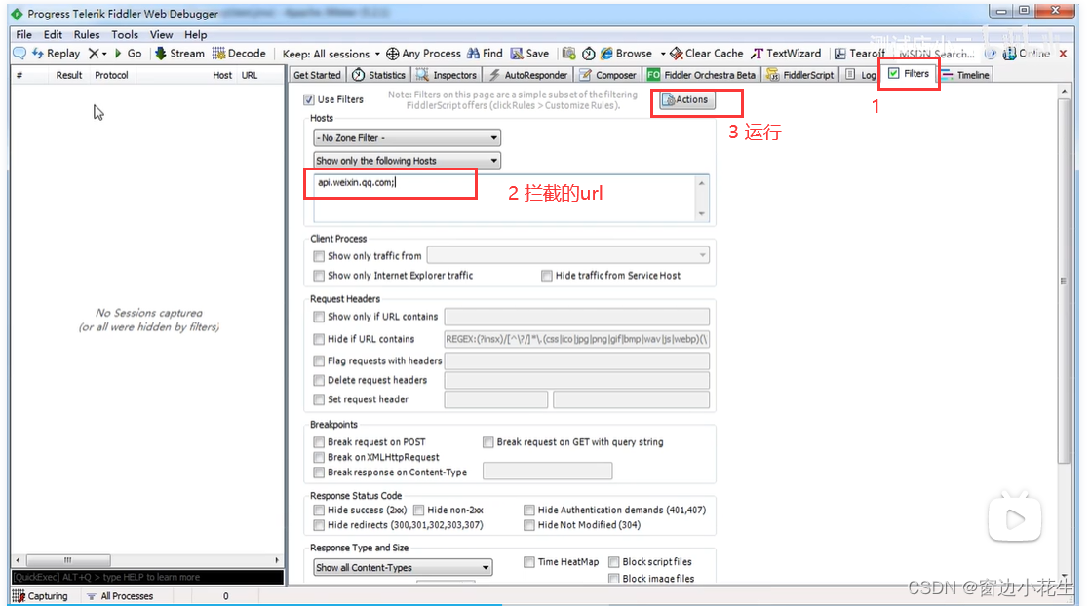The image size is (1090, 606).
Task: Click the red X toolbar close icon
Action: pyautogui.click(x=1063, y=54)
